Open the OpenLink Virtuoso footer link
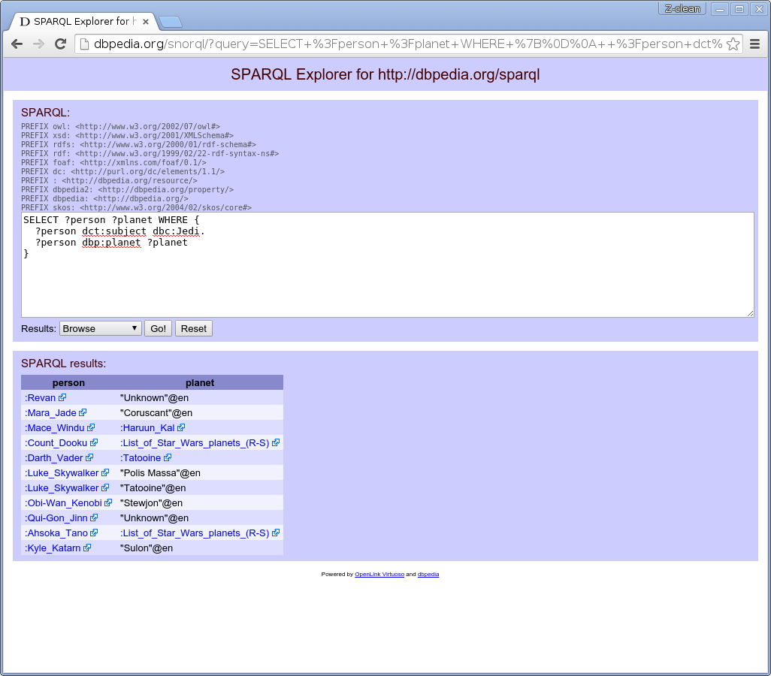This screenshot has width=771, height=676. 379,574
